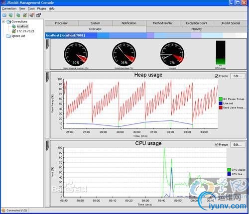Click the CPU usage vertical bar meter
The width and height of the screenshot is (249, 214).
[x=221, y=53]
